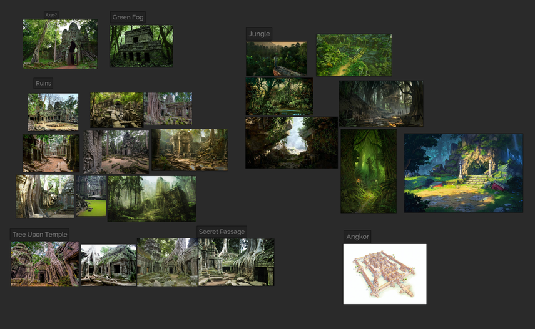Click the "Axes?" note label
Viewport: 535px width, 329px height.
coord(51,14)
